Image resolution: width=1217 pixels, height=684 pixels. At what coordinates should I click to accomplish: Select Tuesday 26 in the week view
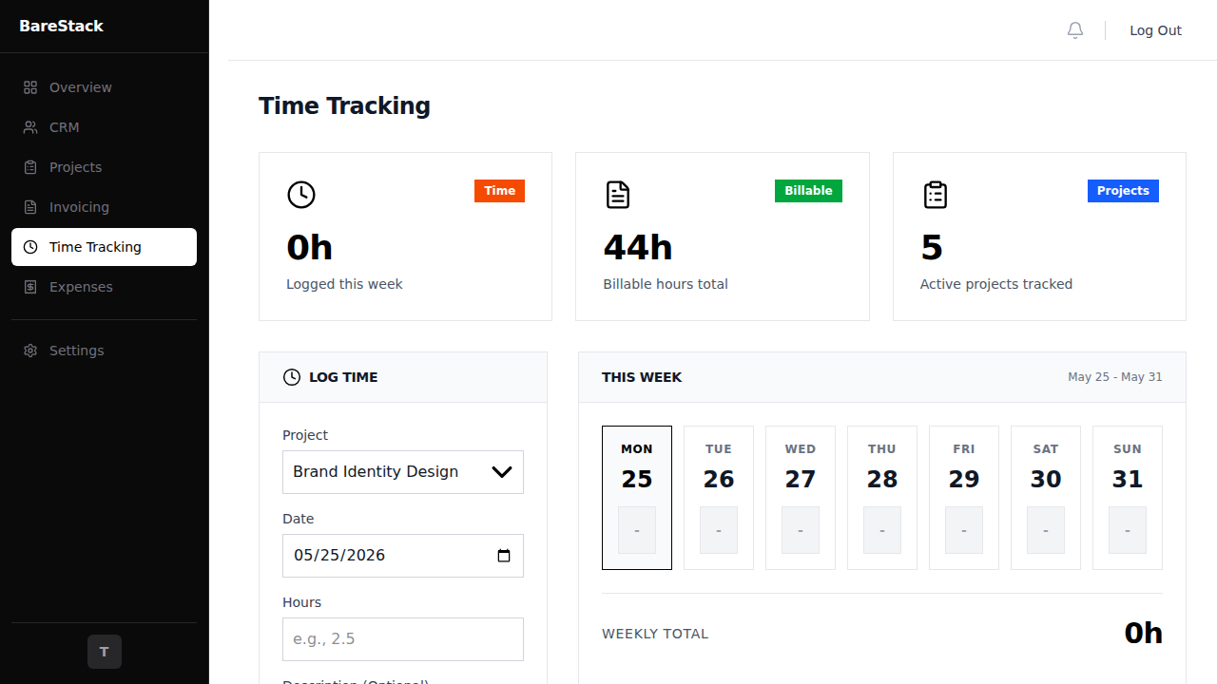click(719, 498)
